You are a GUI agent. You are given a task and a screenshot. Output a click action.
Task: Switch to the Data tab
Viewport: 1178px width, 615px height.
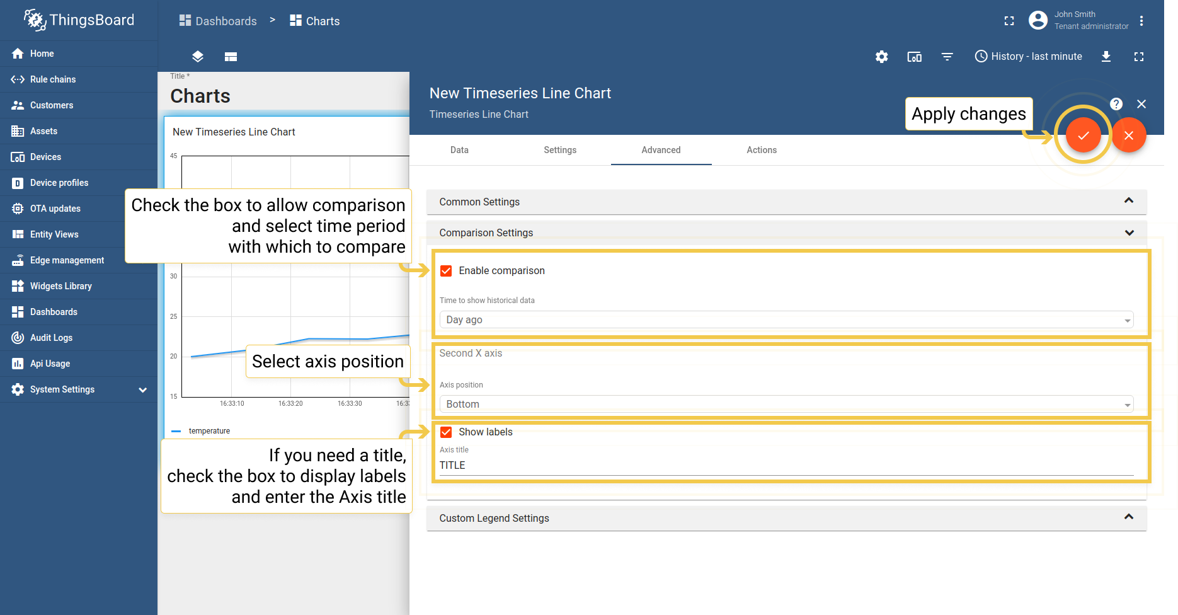[459, 150]
